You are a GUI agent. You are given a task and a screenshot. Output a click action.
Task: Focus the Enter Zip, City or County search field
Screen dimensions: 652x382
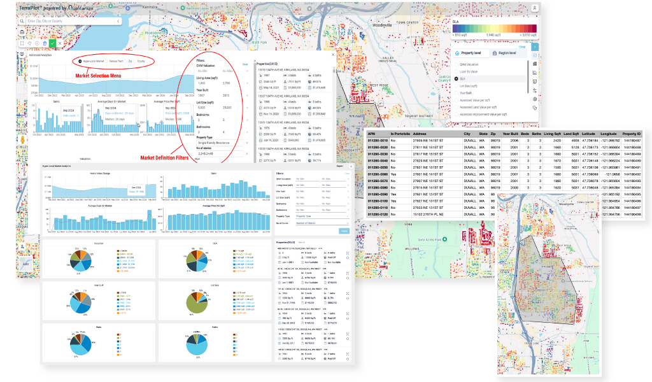(70, 21)
